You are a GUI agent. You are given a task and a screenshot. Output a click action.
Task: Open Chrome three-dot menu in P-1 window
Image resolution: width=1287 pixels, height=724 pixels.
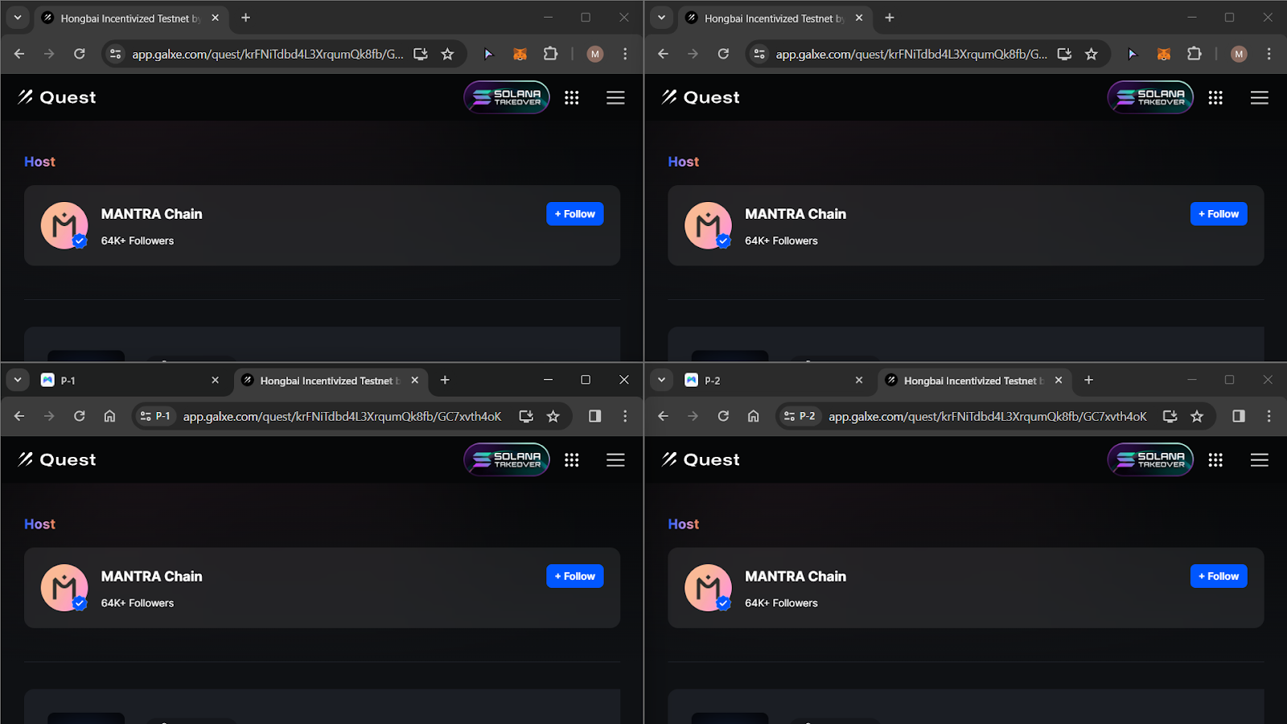625,416
